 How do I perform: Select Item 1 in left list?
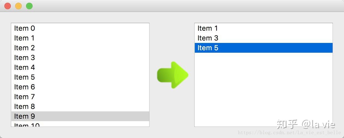24,38
